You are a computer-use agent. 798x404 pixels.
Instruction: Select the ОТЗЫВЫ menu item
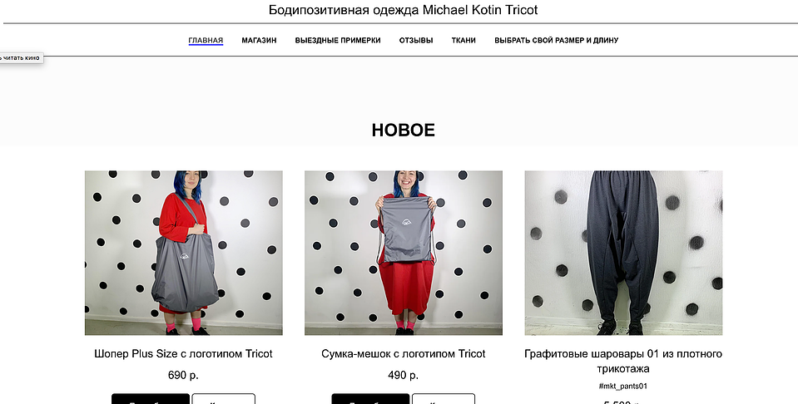pos(416,40)
